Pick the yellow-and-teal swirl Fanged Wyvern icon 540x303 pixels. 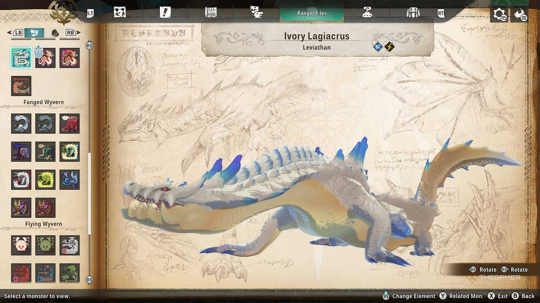click(70, 151)
